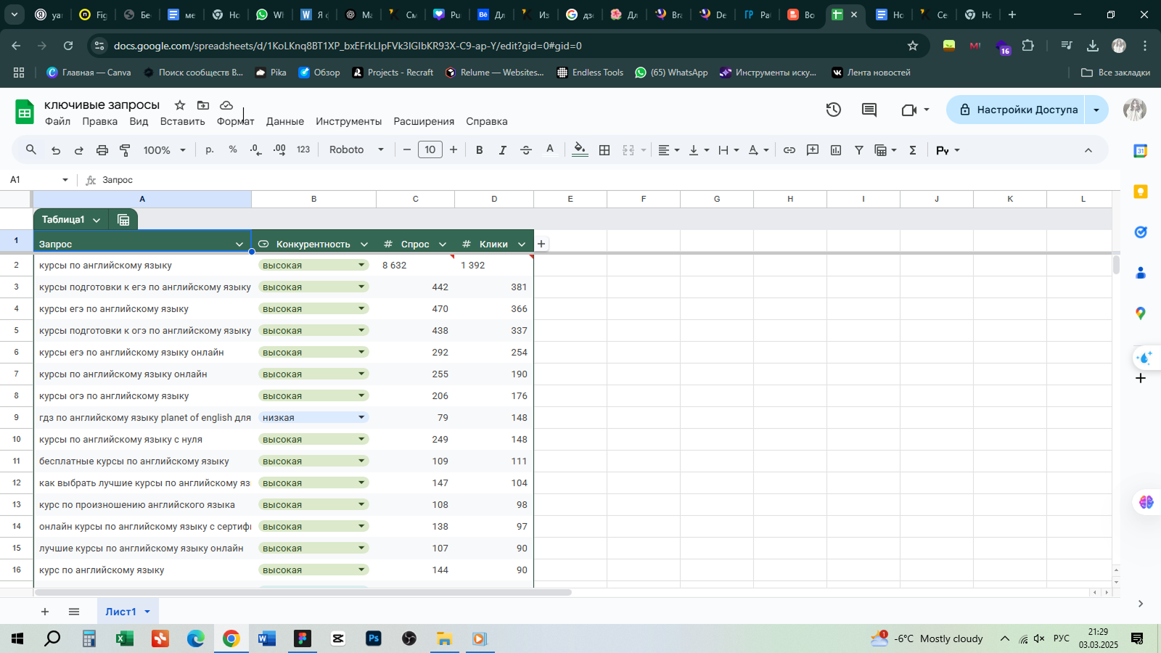This screenshot has height=653, width=1161.
Task: Toggle strikethrough formatting
Action: 526,150
